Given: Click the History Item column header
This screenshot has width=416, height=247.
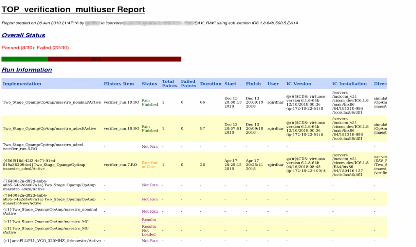Looking at the screenshot, I should tap(119, 84).
